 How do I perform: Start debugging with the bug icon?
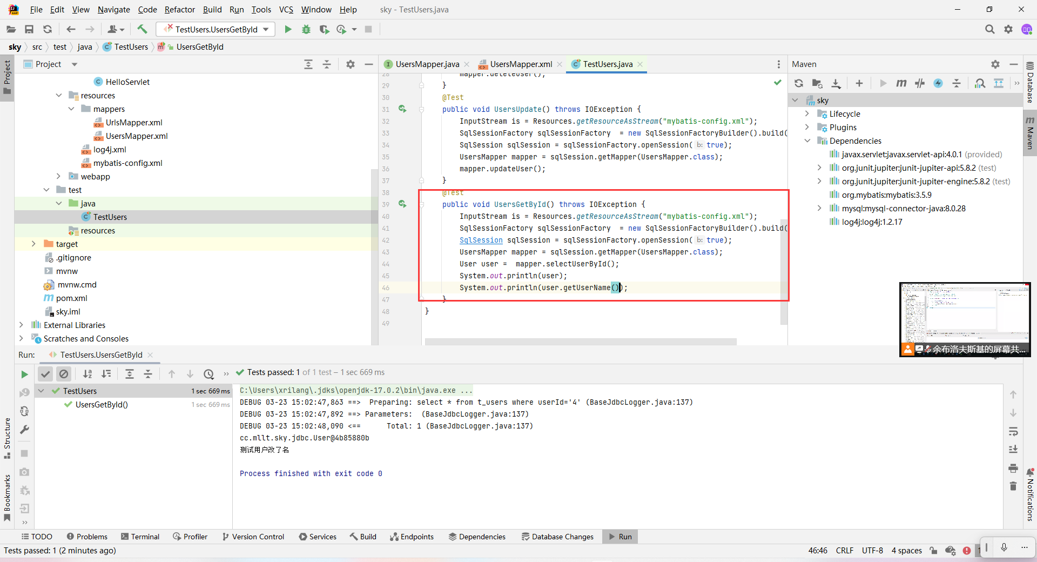[306, 29]
